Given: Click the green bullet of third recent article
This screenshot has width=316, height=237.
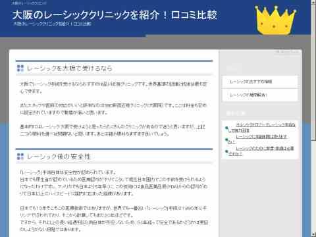Looking at the screenshot, I should click(x=226, y=151).
